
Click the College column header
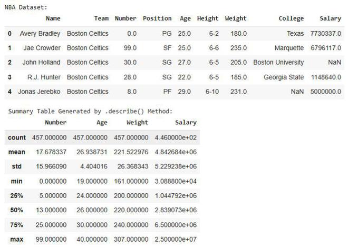tap(291, 18)
